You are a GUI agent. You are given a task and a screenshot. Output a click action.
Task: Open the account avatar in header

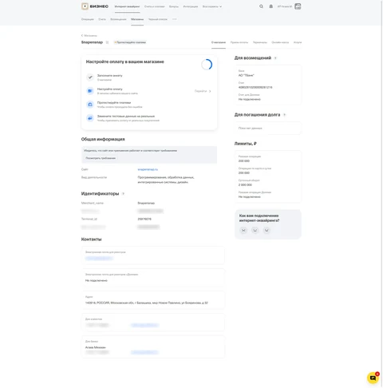pos(298,6)
